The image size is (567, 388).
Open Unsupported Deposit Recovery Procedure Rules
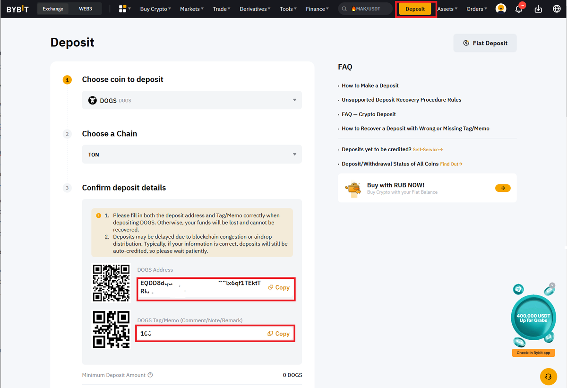[x=402, y=100]
